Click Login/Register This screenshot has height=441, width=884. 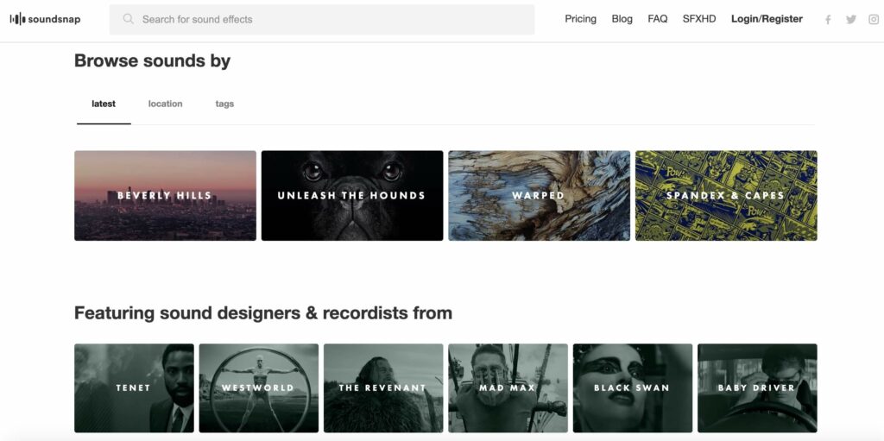[767, 19]
